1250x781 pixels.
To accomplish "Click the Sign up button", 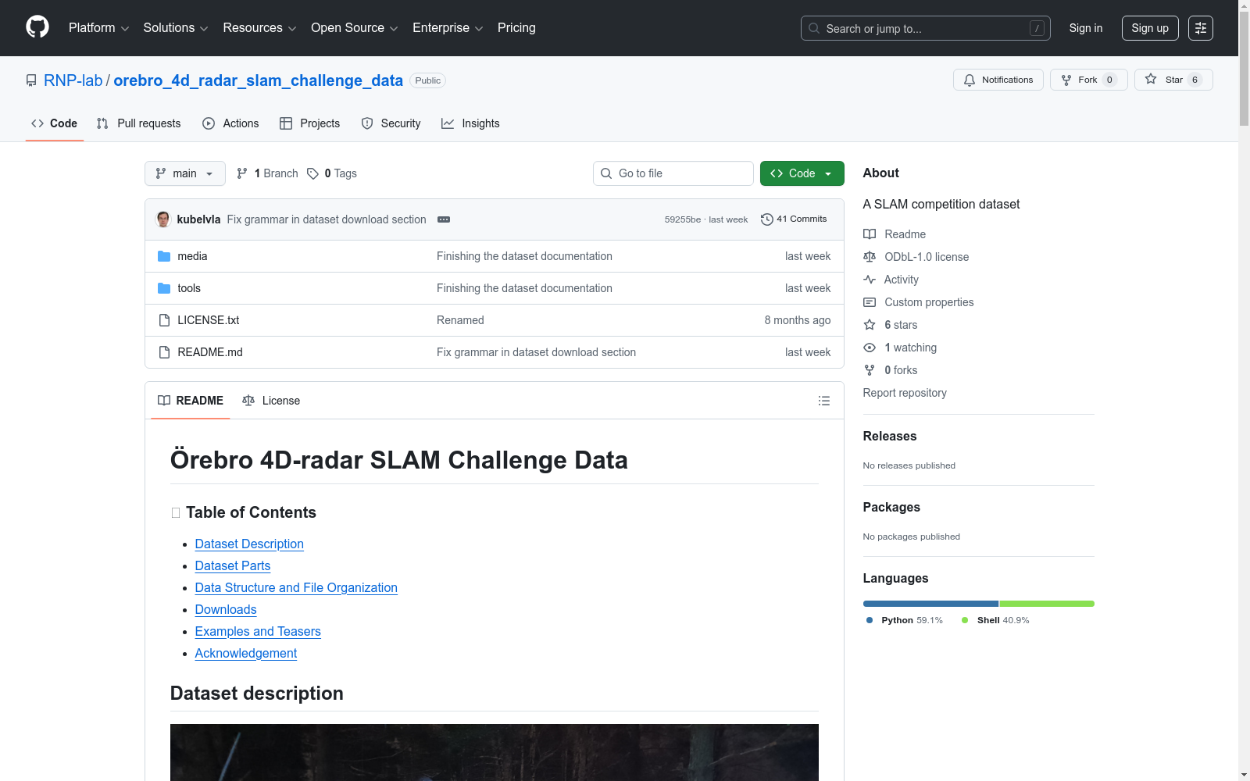I will pyautogui.click(x=1150, y=28).
